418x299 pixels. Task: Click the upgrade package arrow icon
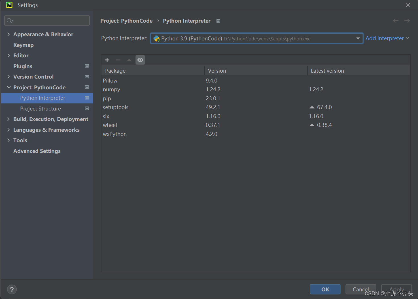click(x=129, y=60)
